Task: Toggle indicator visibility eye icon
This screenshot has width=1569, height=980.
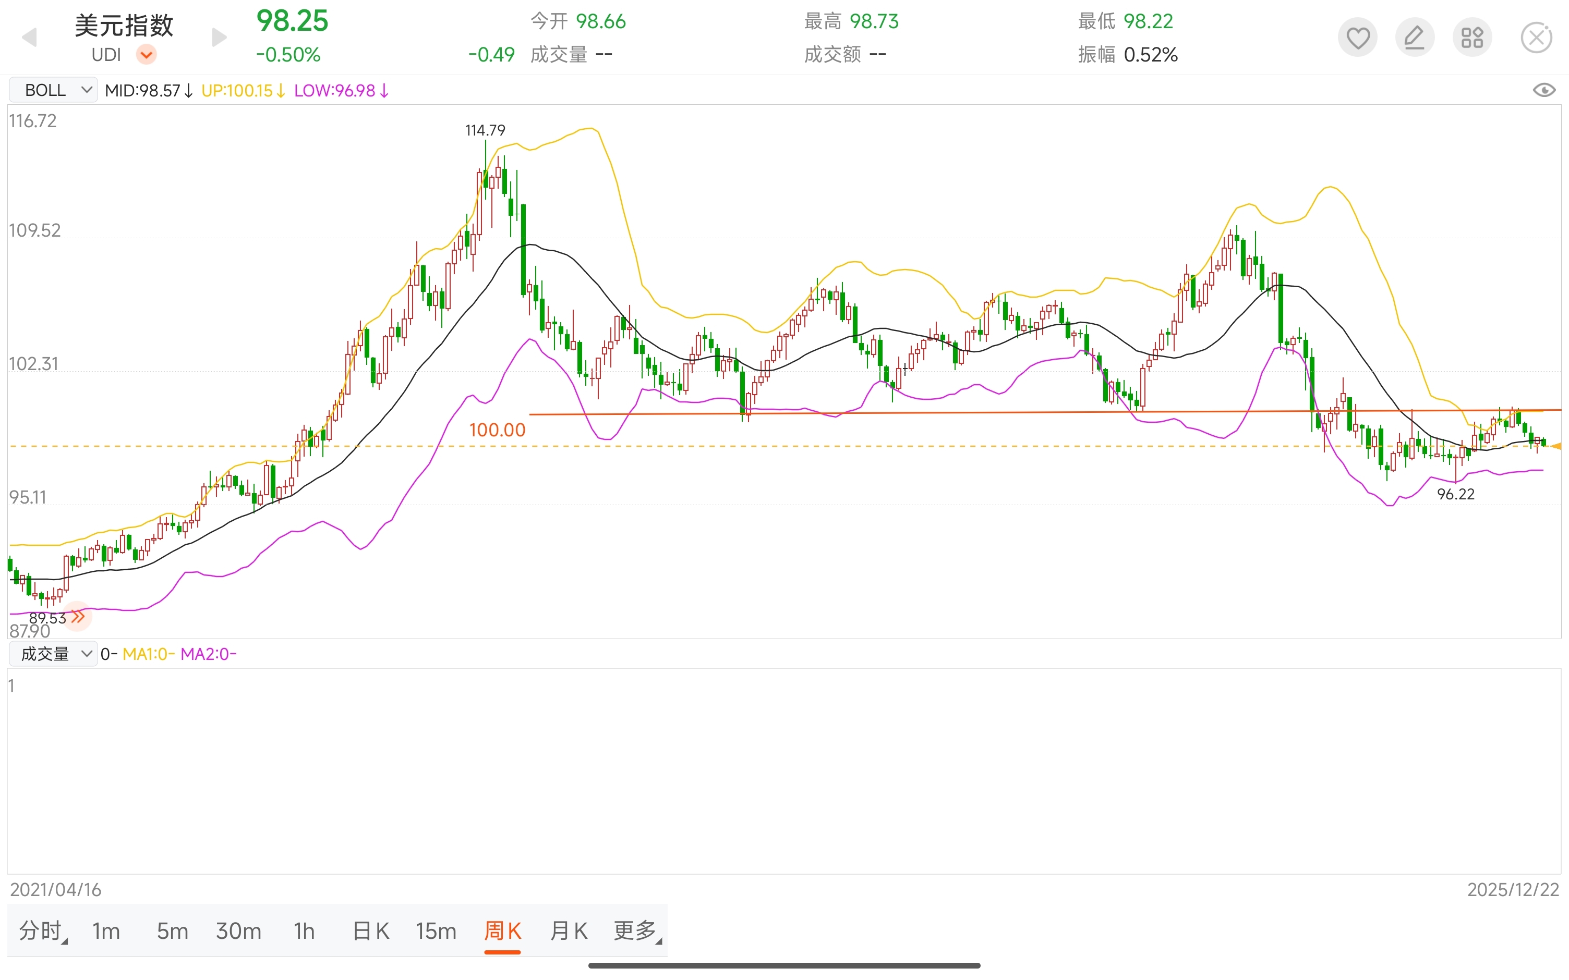Action: [1544, 90]
